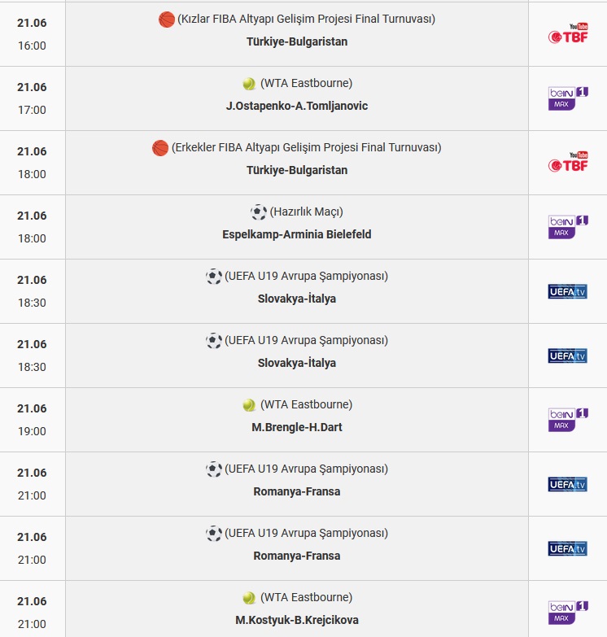
Task: Click the 16:00 time cell for Türkiye-Bulgaristan
Action: tap(32, 34)
